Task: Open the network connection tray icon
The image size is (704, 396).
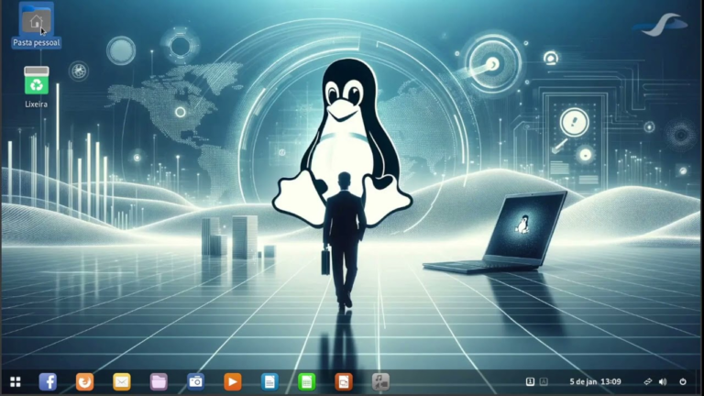Action: [x=647, y=381]
